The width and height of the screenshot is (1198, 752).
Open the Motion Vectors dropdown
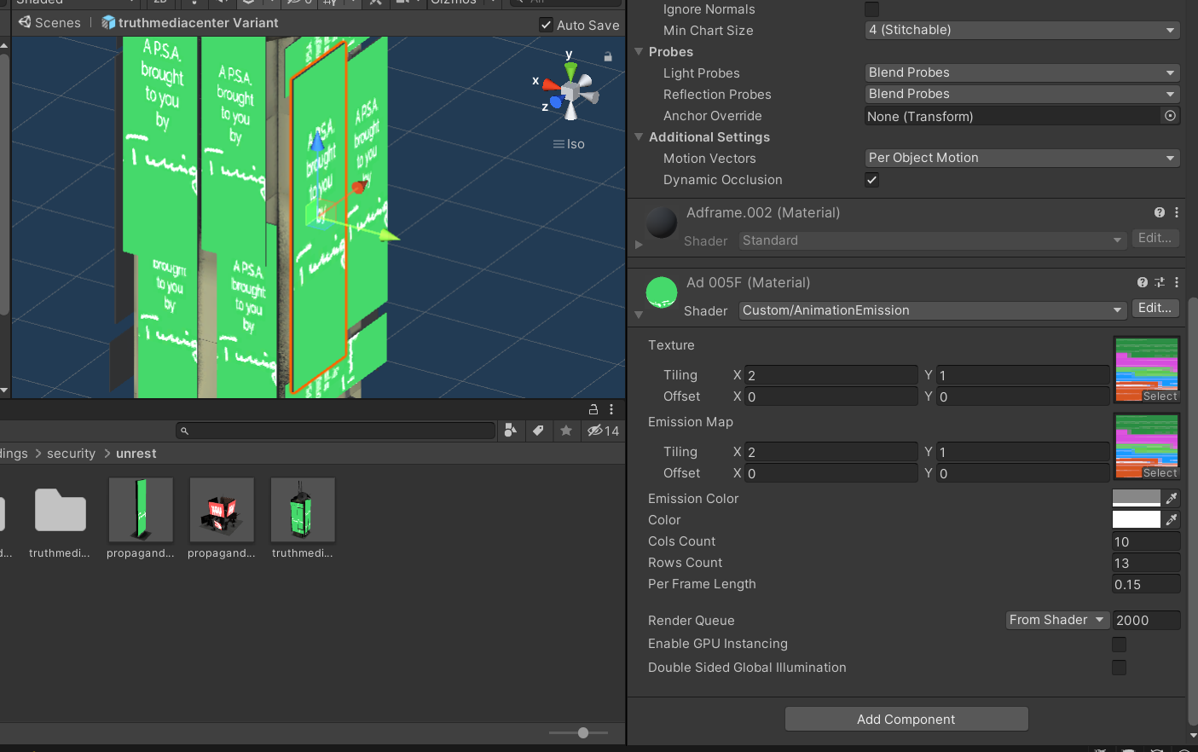point(1022,158)
